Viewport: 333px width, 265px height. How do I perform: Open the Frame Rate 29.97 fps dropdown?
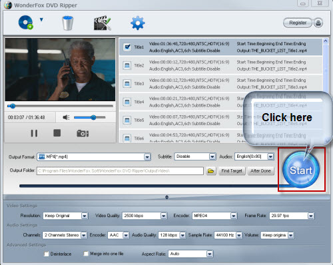pos(311,216)
